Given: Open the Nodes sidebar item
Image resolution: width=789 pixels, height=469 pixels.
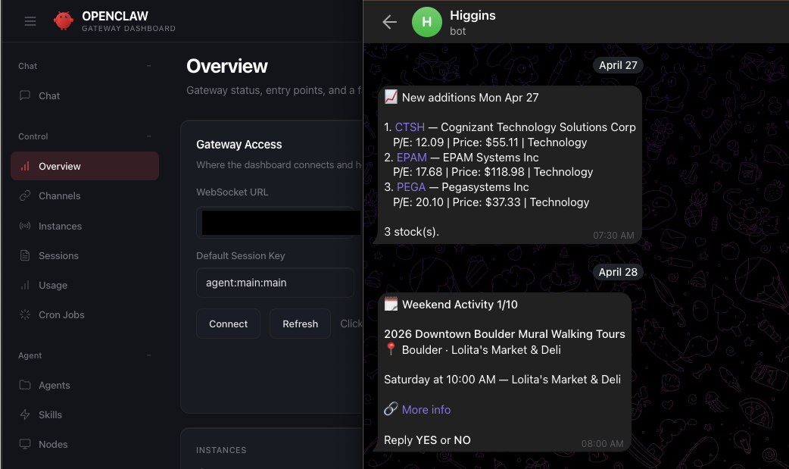Looking at the screenshot, I should tap(85, 444).
